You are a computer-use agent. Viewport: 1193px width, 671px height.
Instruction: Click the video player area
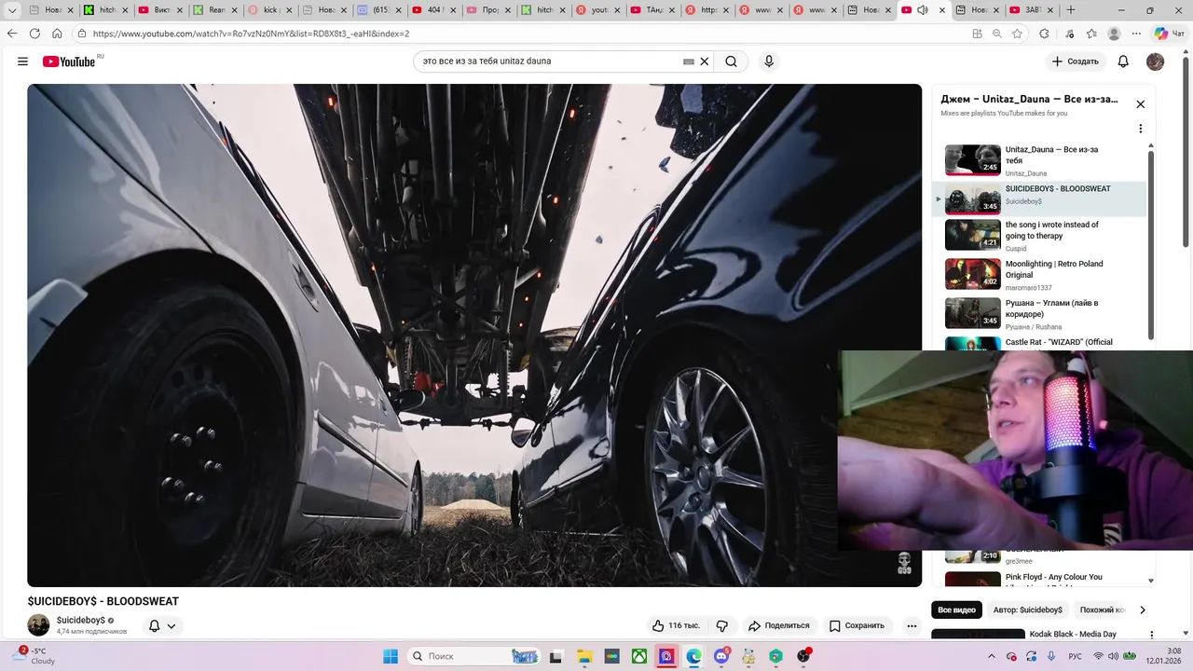tap(474, 335)
